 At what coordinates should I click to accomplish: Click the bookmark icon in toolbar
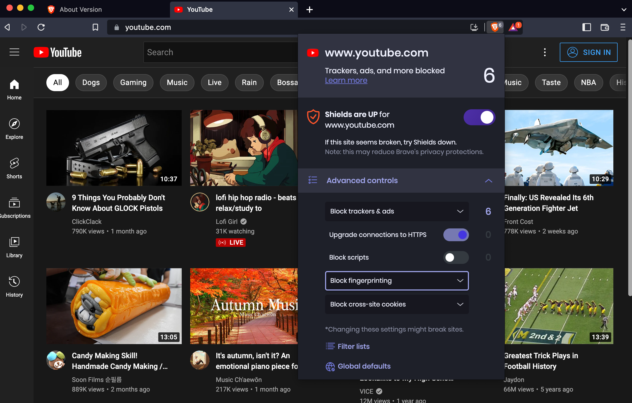point(95,27)
